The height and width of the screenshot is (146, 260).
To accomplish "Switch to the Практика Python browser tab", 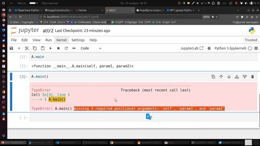I will coord(28,10).
